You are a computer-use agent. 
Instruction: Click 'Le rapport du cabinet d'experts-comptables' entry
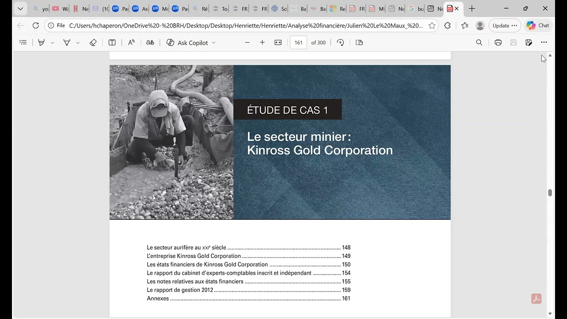249,273
